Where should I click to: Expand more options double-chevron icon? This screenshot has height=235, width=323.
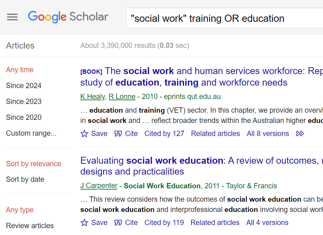[300, 134]
